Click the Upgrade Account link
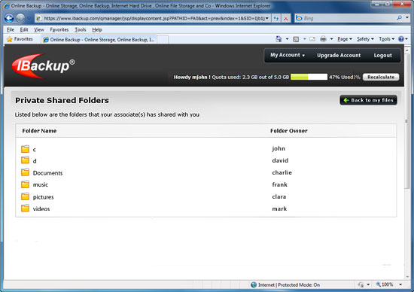414x292 pixels. coord(339,56)
